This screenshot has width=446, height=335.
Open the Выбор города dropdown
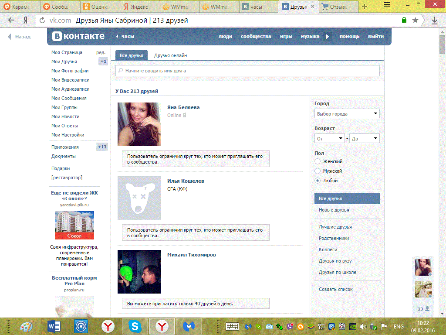pyautogui.click(x=347, y=114)
